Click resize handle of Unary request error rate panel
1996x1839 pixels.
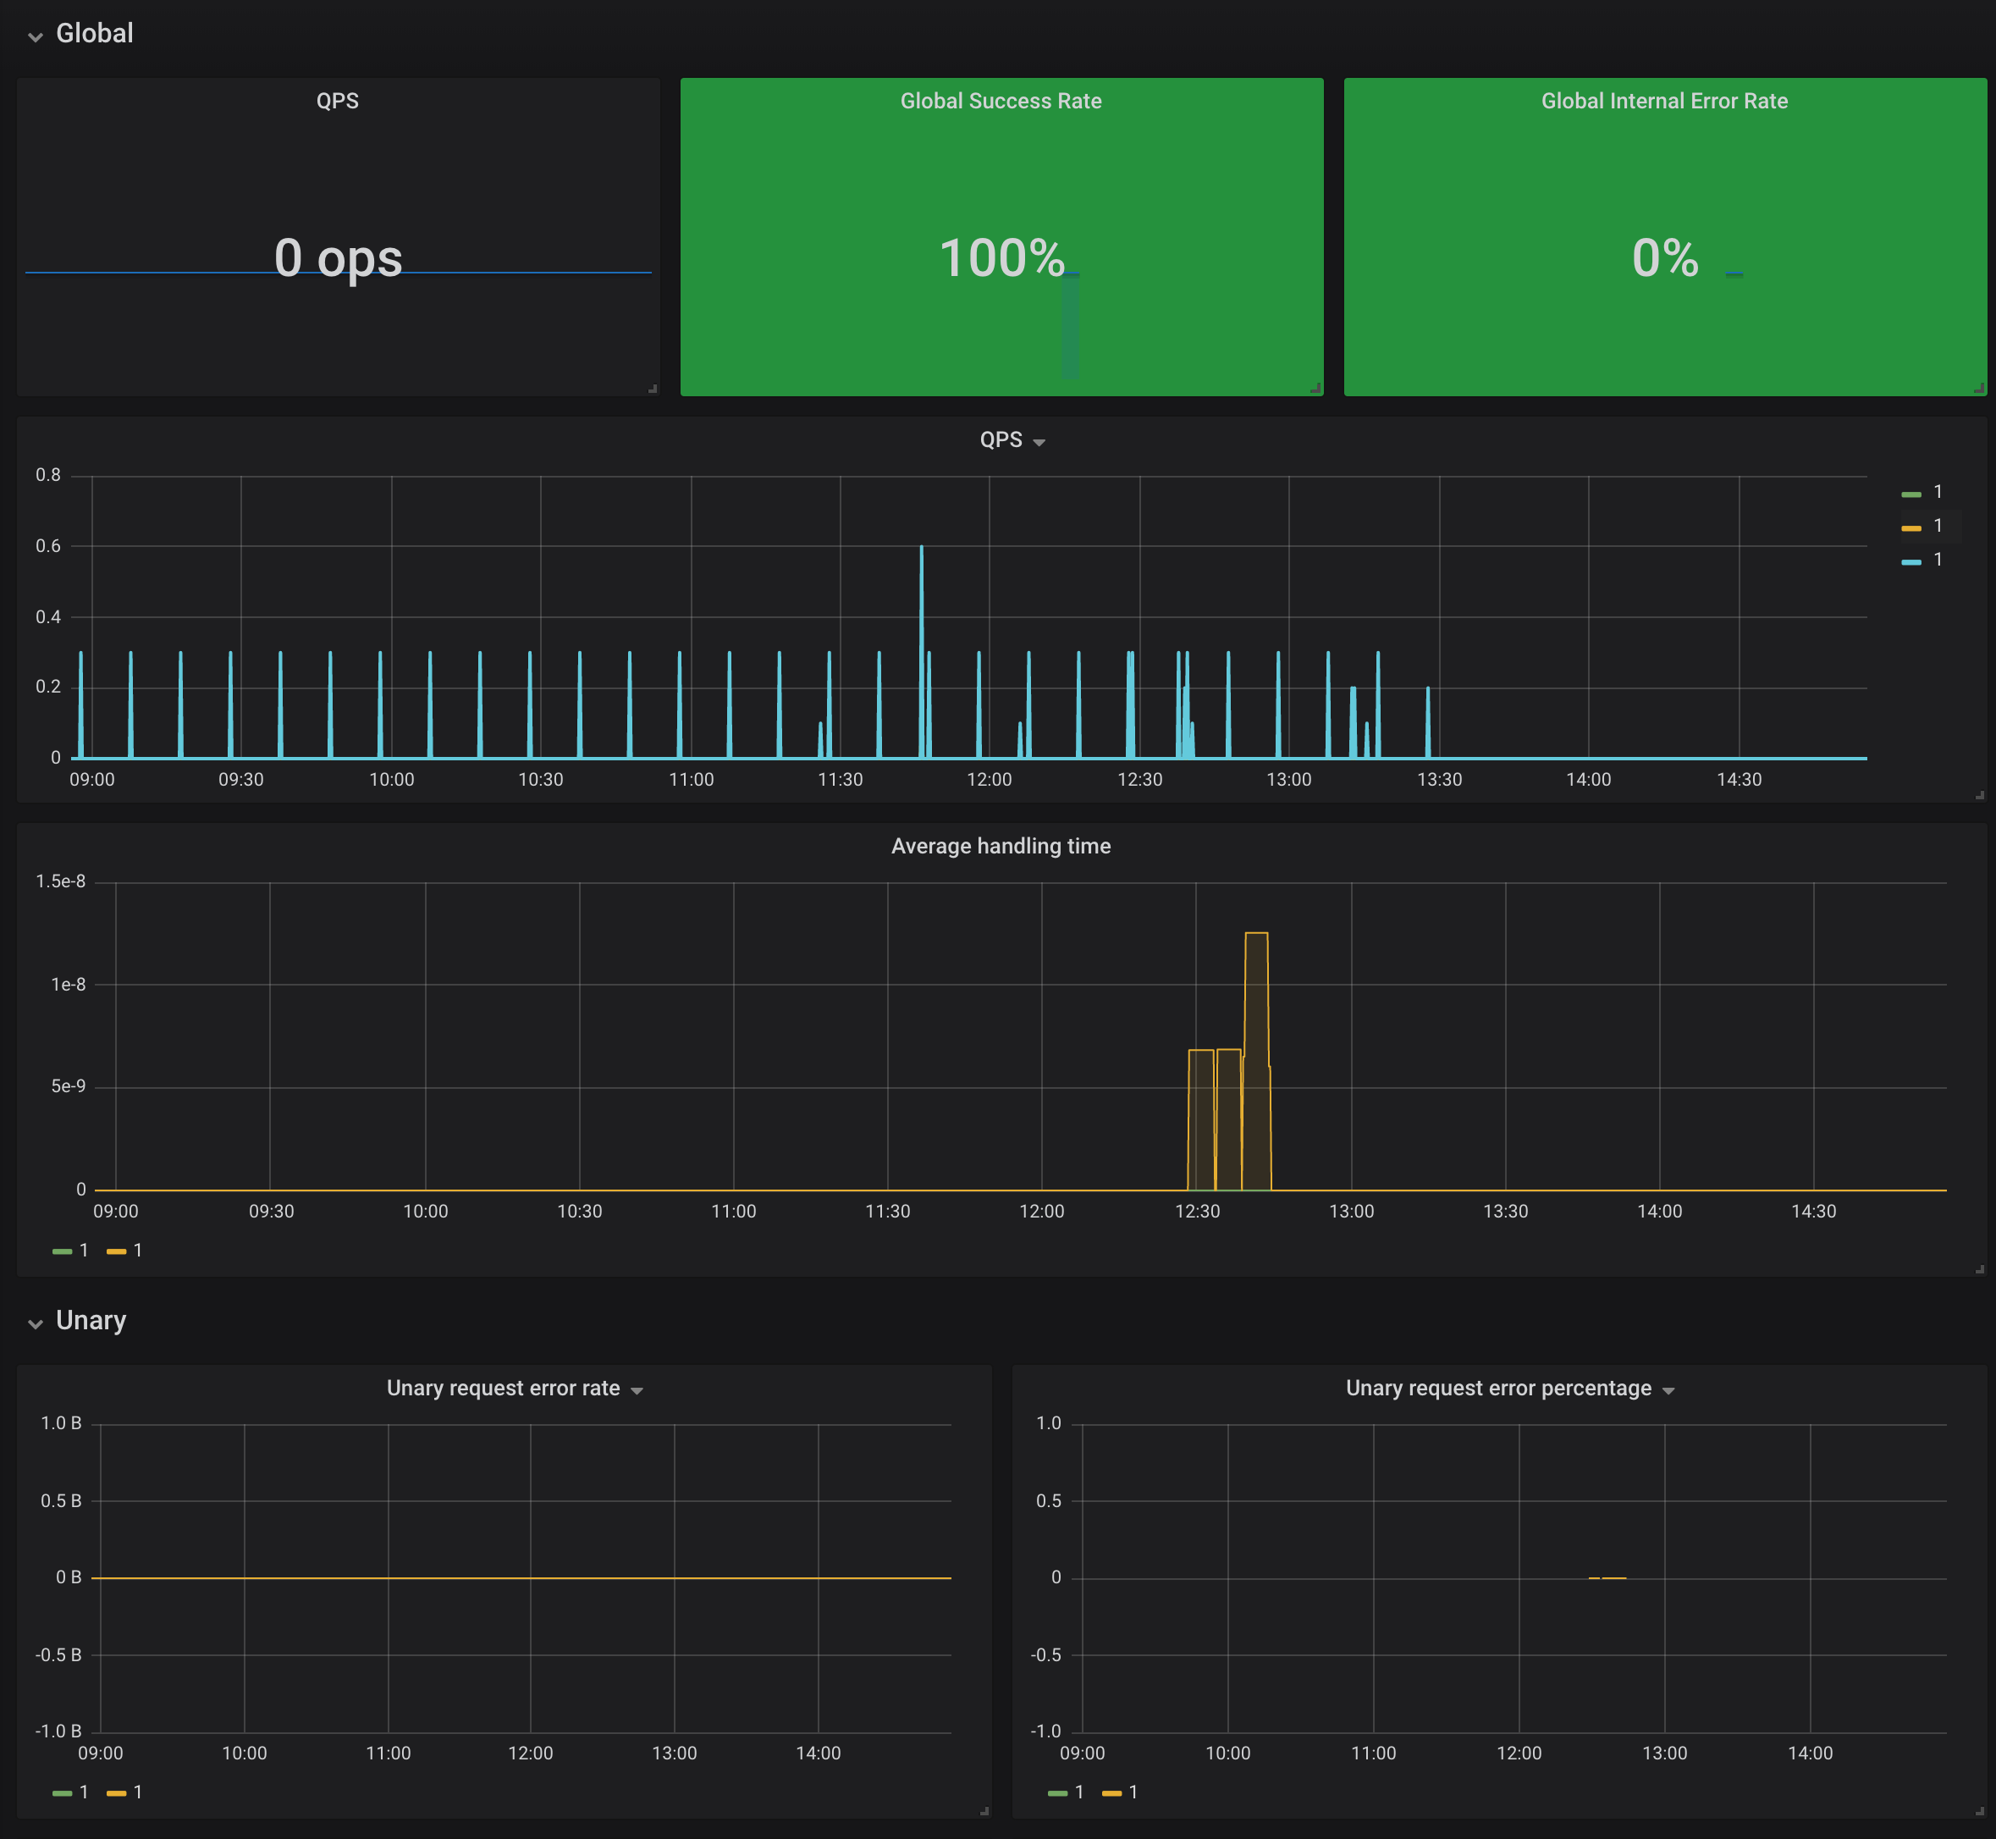[x=984, y=1811]
